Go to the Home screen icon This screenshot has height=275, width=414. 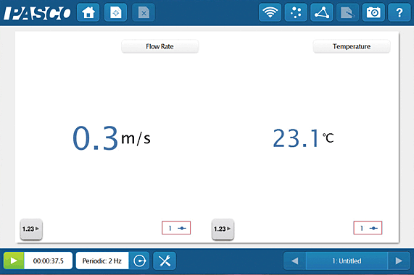[x=88, y=12]
